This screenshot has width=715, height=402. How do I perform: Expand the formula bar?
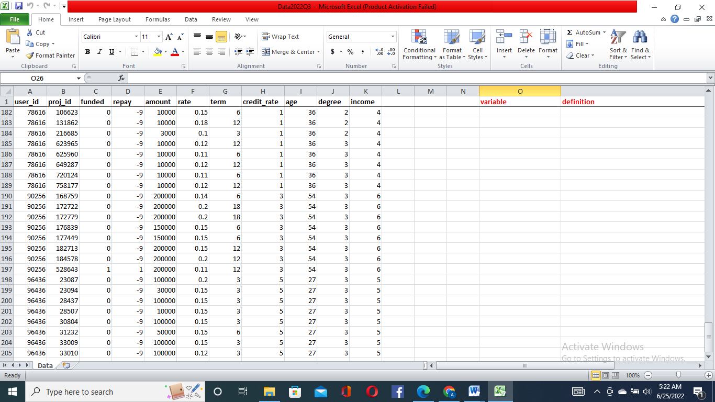pos(710,78)
